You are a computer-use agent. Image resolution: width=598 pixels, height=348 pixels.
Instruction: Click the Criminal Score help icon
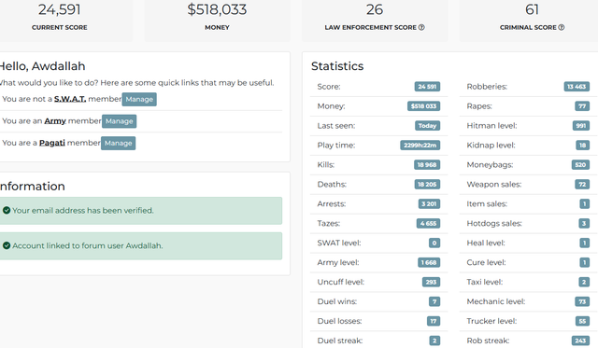(562, 27)
